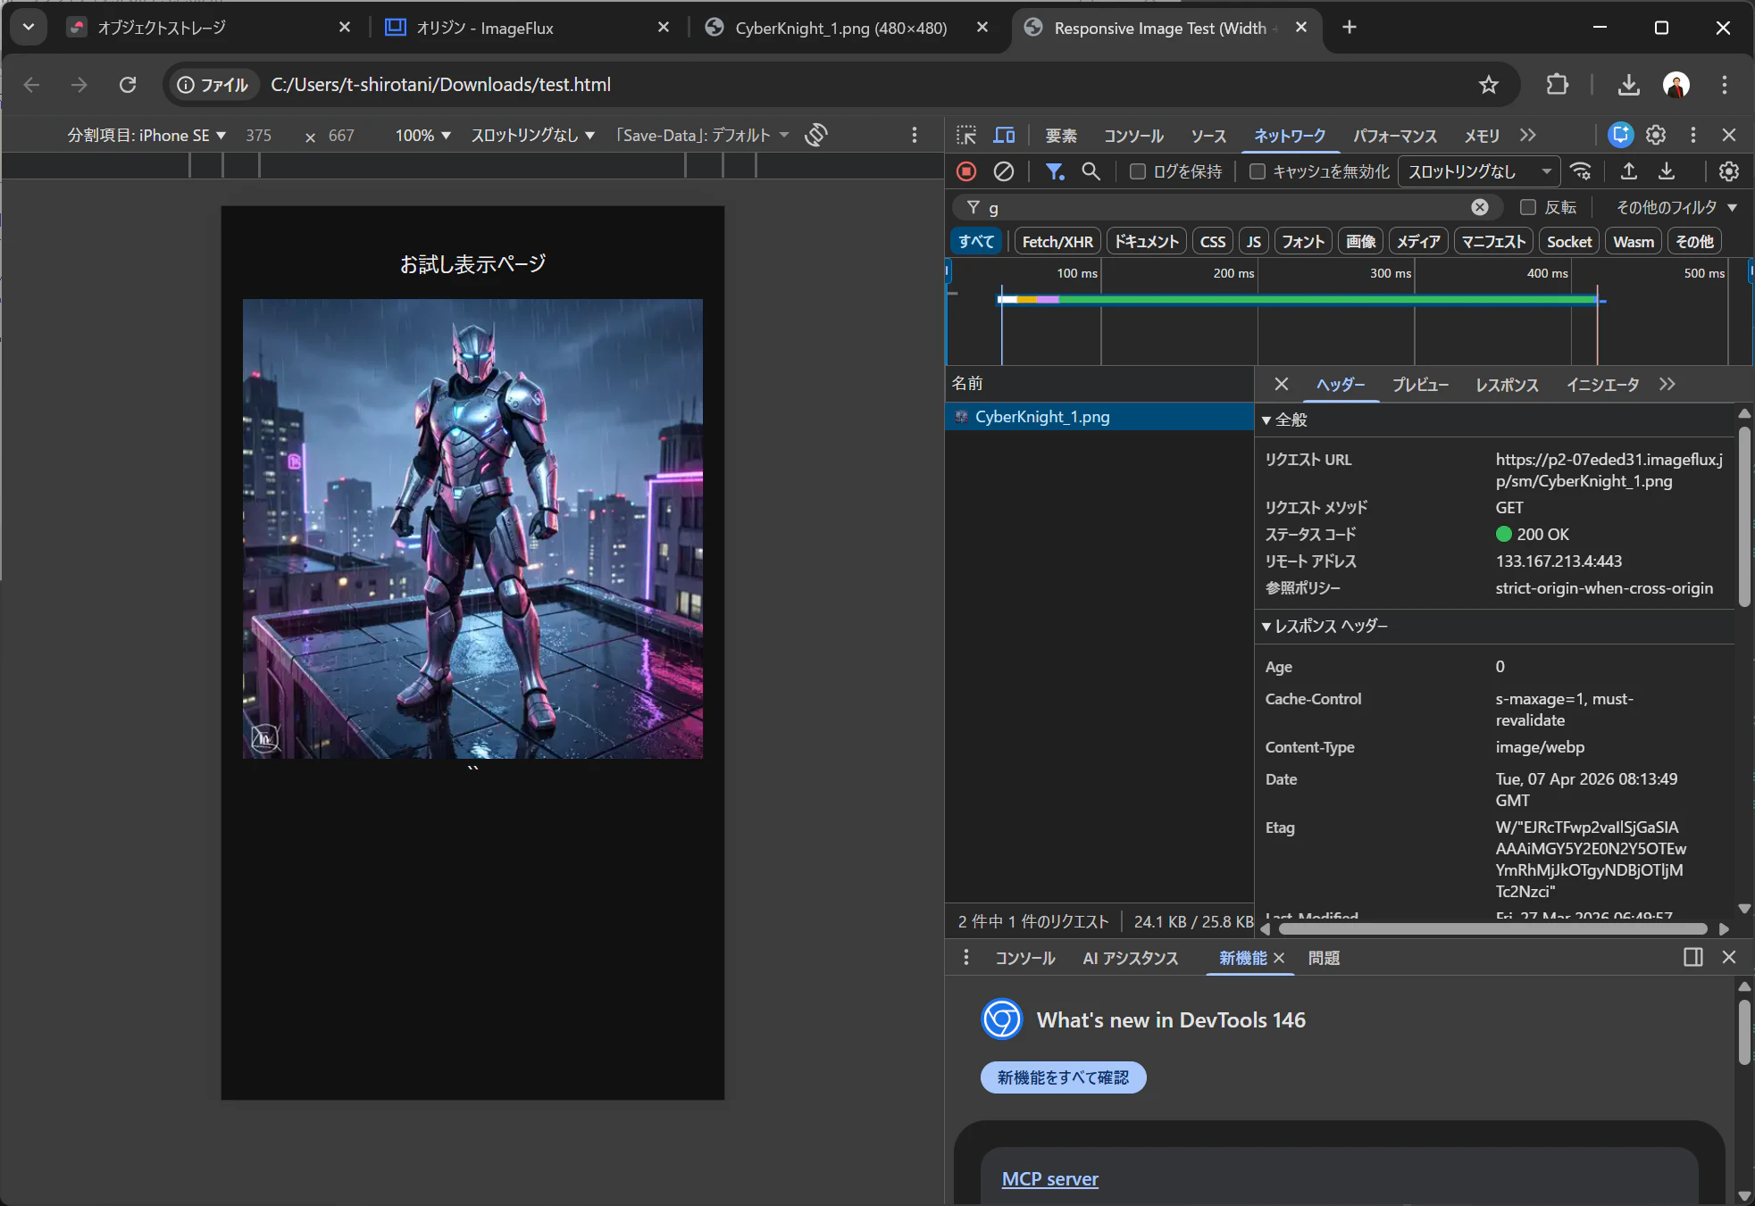Viewport: 1755px width, 1206px height.
Task: Switch to the コンソール DevTools tab
Action: click(x=1133, y=136)
